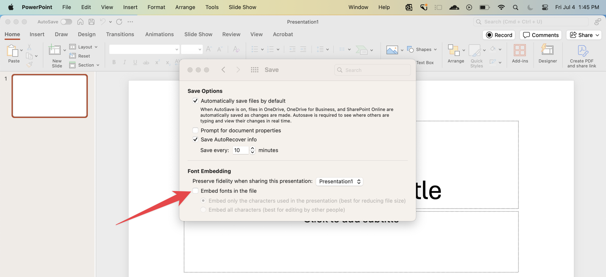The height and width of the screenshot is (277, 606).
Task: Open the Review ribbon tab
Action: pyautogui.click(x=231, y=34)
